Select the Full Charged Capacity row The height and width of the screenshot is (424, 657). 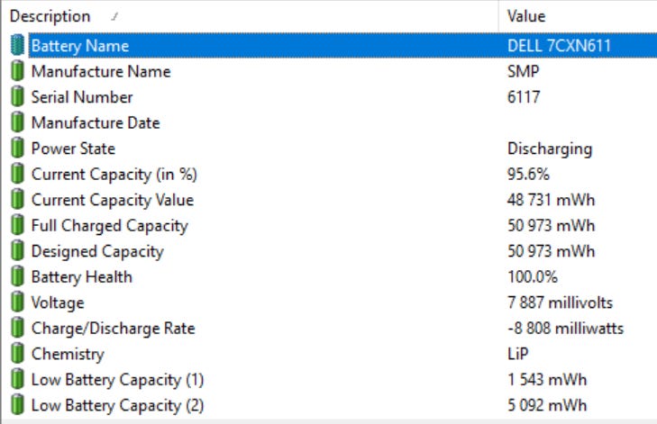coord(109,226)
